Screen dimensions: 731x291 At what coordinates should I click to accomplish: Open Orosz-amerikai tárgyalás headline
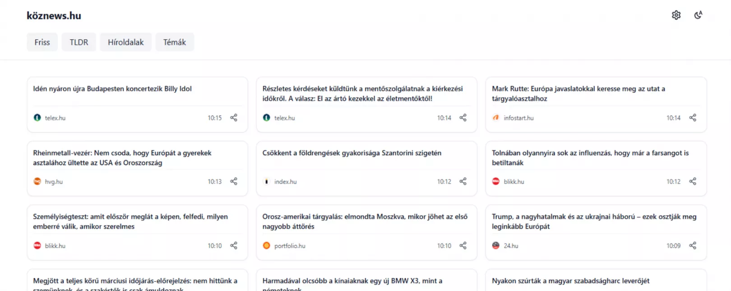[x=365, y=222]
